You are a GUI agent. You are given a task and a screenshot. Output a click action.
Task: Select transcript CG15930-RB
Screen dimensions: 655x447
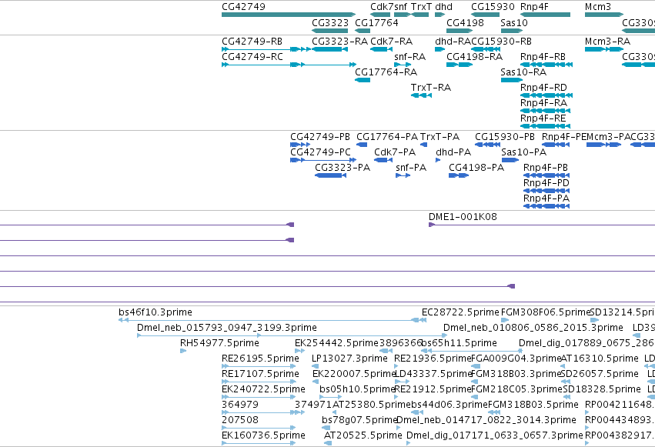tap(501, 42)
